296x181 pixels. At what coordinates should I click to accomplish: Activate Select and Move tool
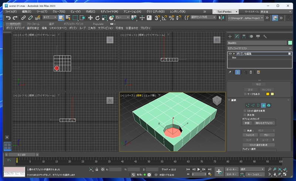click(x=90, y=18)
